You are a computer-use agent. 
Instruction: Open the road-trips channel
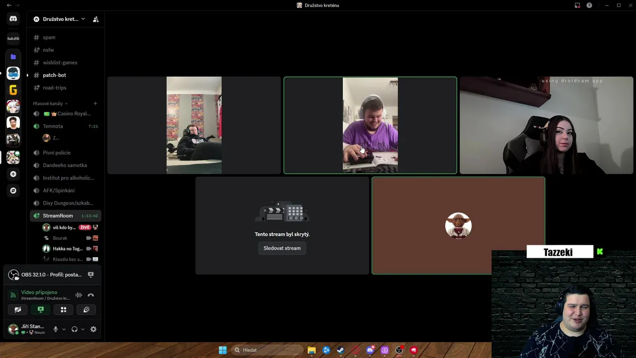(x=66, y=88)
